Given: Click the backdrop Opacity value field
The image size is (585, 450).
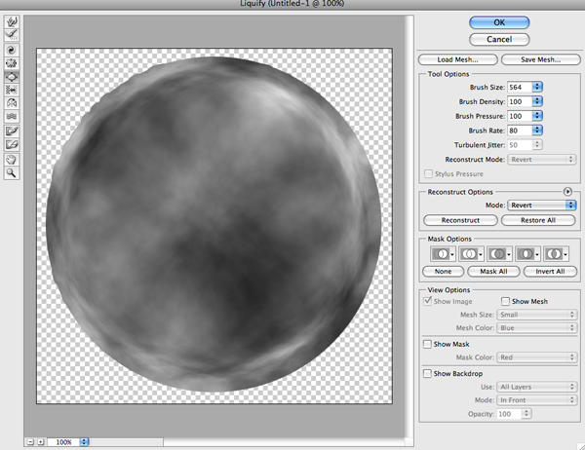Looking at the screenshot, I should click(x=509, y=414).
